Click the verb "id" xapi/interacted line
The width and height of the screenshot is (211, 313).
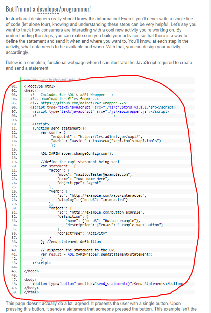pyautogui.click(x=102, y=195)
